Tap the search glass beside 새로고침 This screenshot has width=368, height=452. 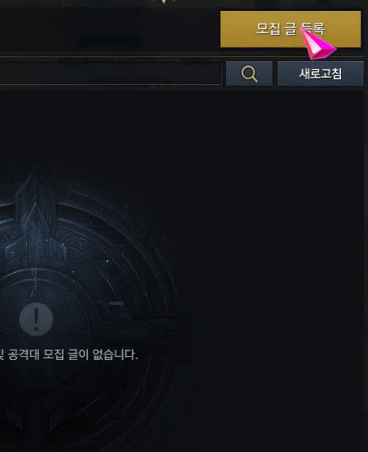249,74
